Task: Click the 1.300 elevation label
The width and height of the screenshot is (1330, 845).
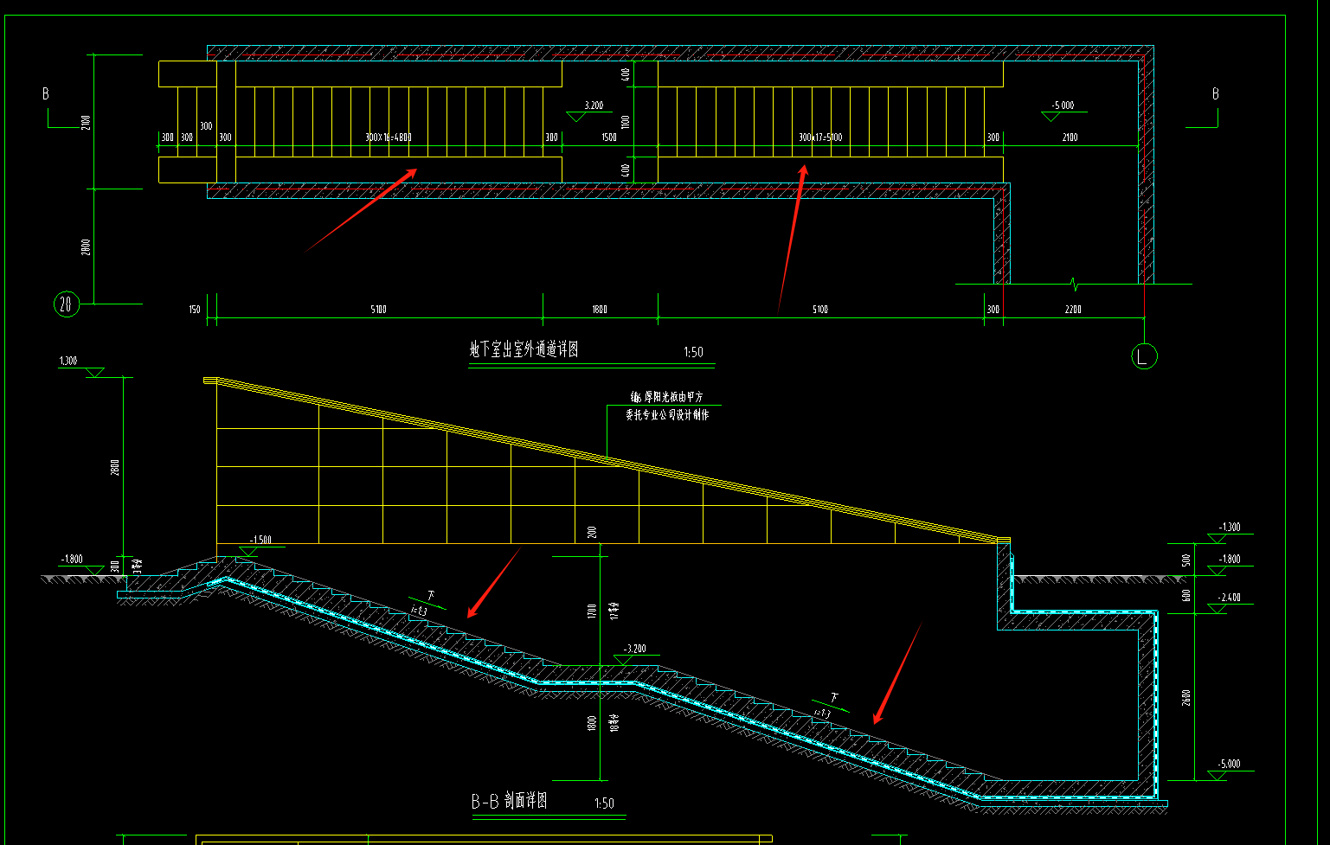Action: 68,361
